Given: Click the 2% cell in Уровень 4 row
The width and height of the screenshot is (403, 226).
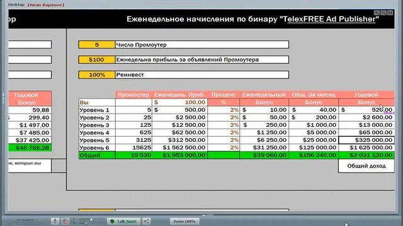Looking at the screenshot, I should tap(224, 132).
